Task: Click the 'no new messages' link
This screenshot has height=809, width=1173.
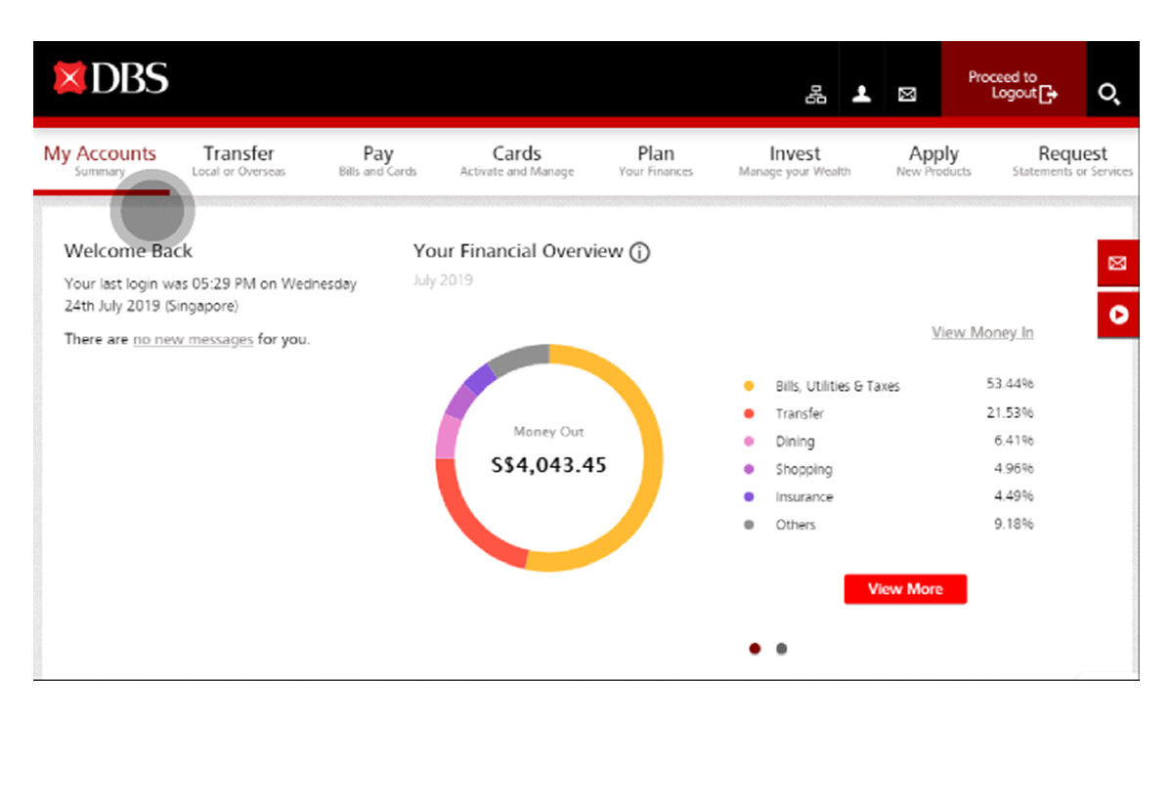Action: [192, 339]
